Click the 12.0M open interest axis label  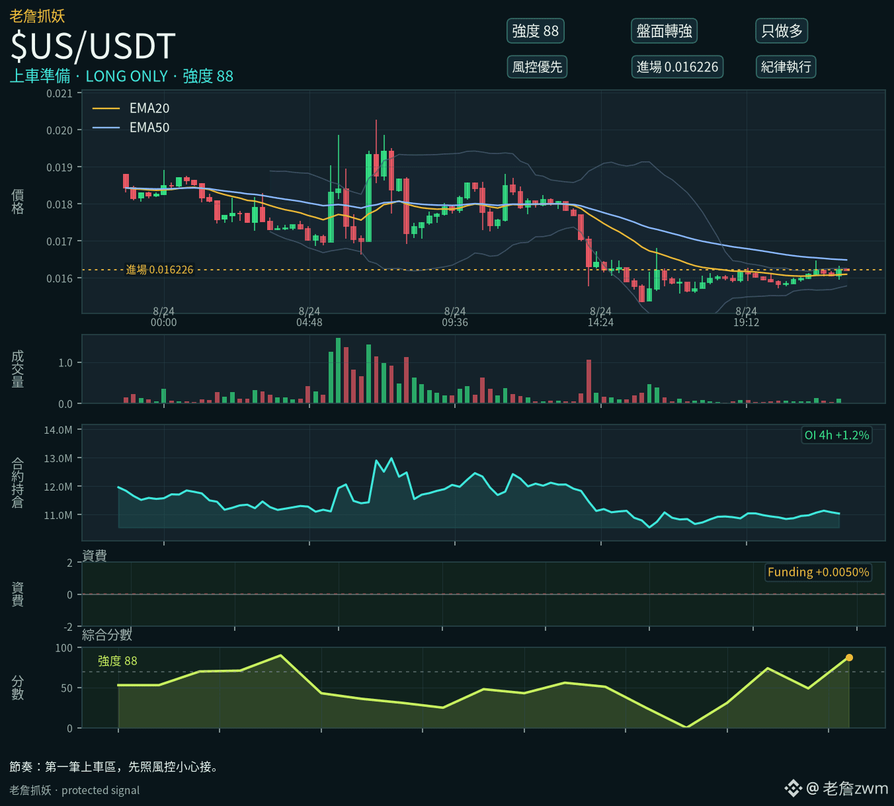pyautogui.click(x=58, y=487)
